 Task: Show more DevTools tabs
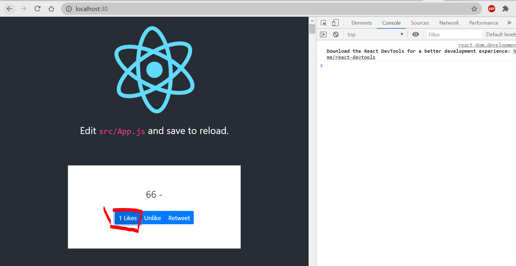coord(509,23)
